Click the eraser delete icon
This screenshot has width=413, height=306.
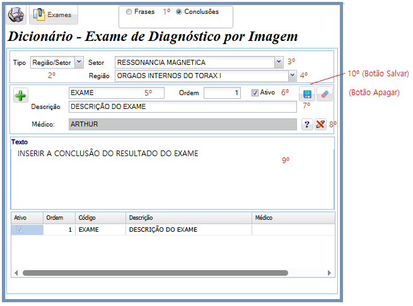(324, 94)
